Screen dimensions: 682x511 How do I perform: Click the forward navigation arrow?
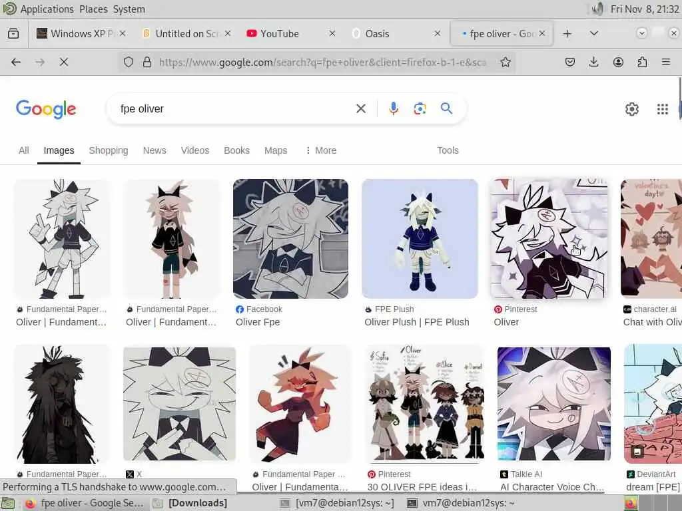[40, 62]
